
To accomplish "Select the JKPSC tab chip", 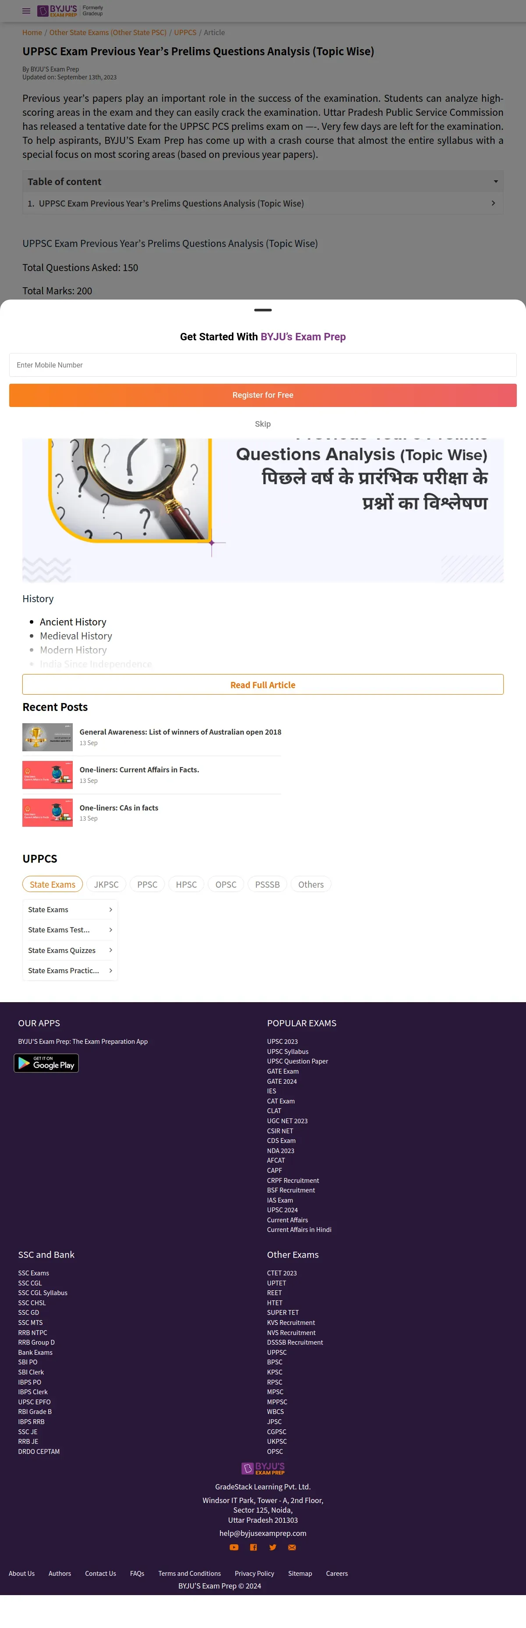I will pos(106,884).
